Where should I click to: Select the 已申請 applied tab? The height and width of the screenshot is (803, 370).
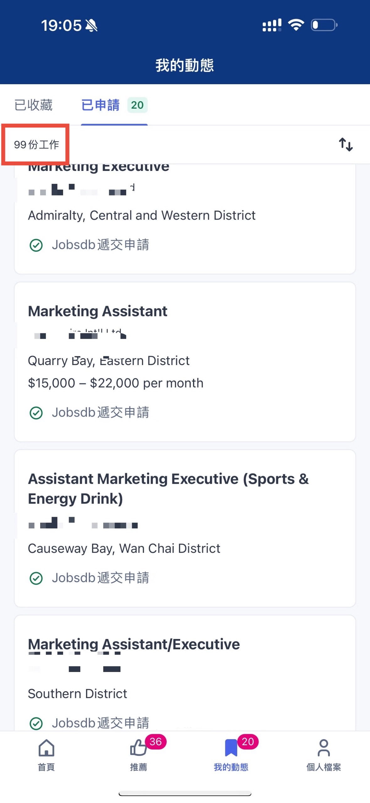click(100, 105)
